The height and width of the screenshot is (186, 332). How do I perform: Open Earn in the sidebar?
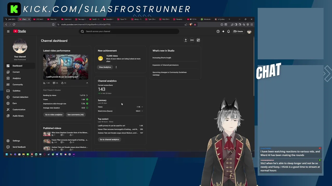point(20,103)
